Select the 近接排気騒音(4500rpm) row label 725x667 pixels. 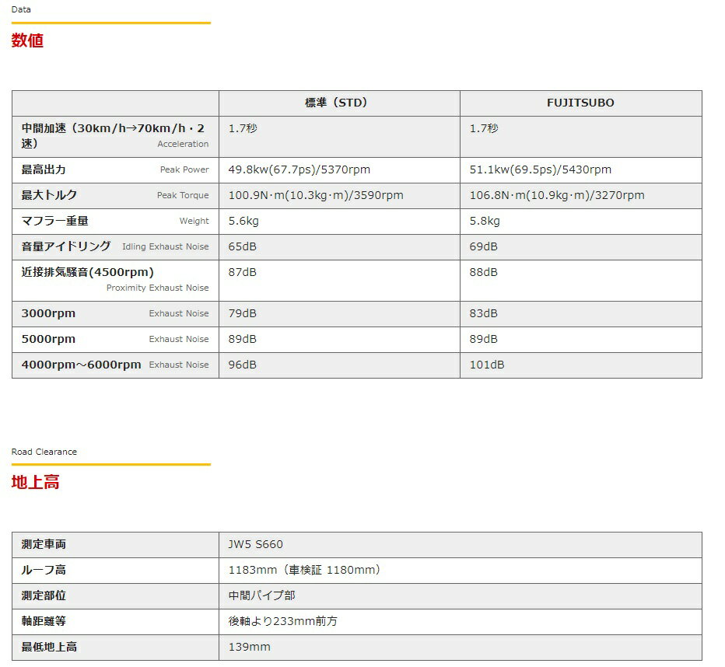coord(87,272)
